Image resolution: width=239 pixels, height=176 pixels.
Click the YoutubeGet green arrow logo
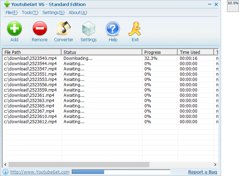click(7, 5)
